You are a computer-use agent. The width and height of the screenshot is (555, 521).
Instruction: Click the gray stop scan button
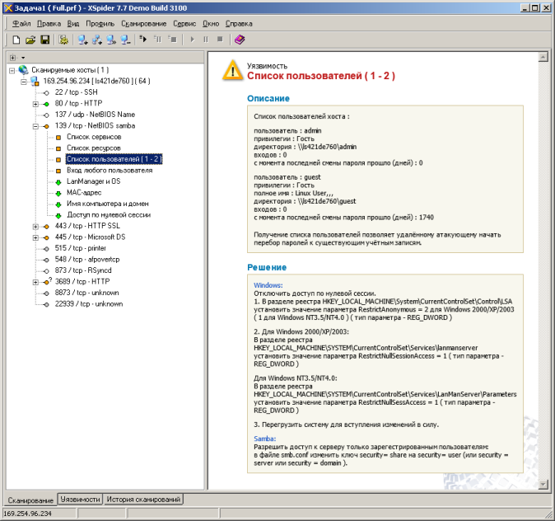[220, 40]
